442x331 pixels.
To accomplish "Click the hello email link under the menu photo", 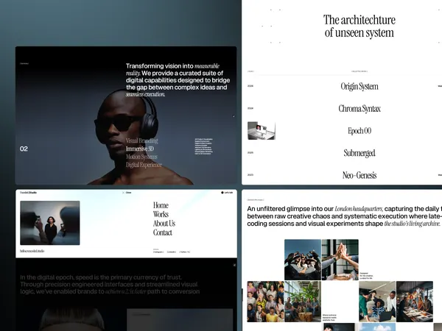I will click(x=32, y=251).
